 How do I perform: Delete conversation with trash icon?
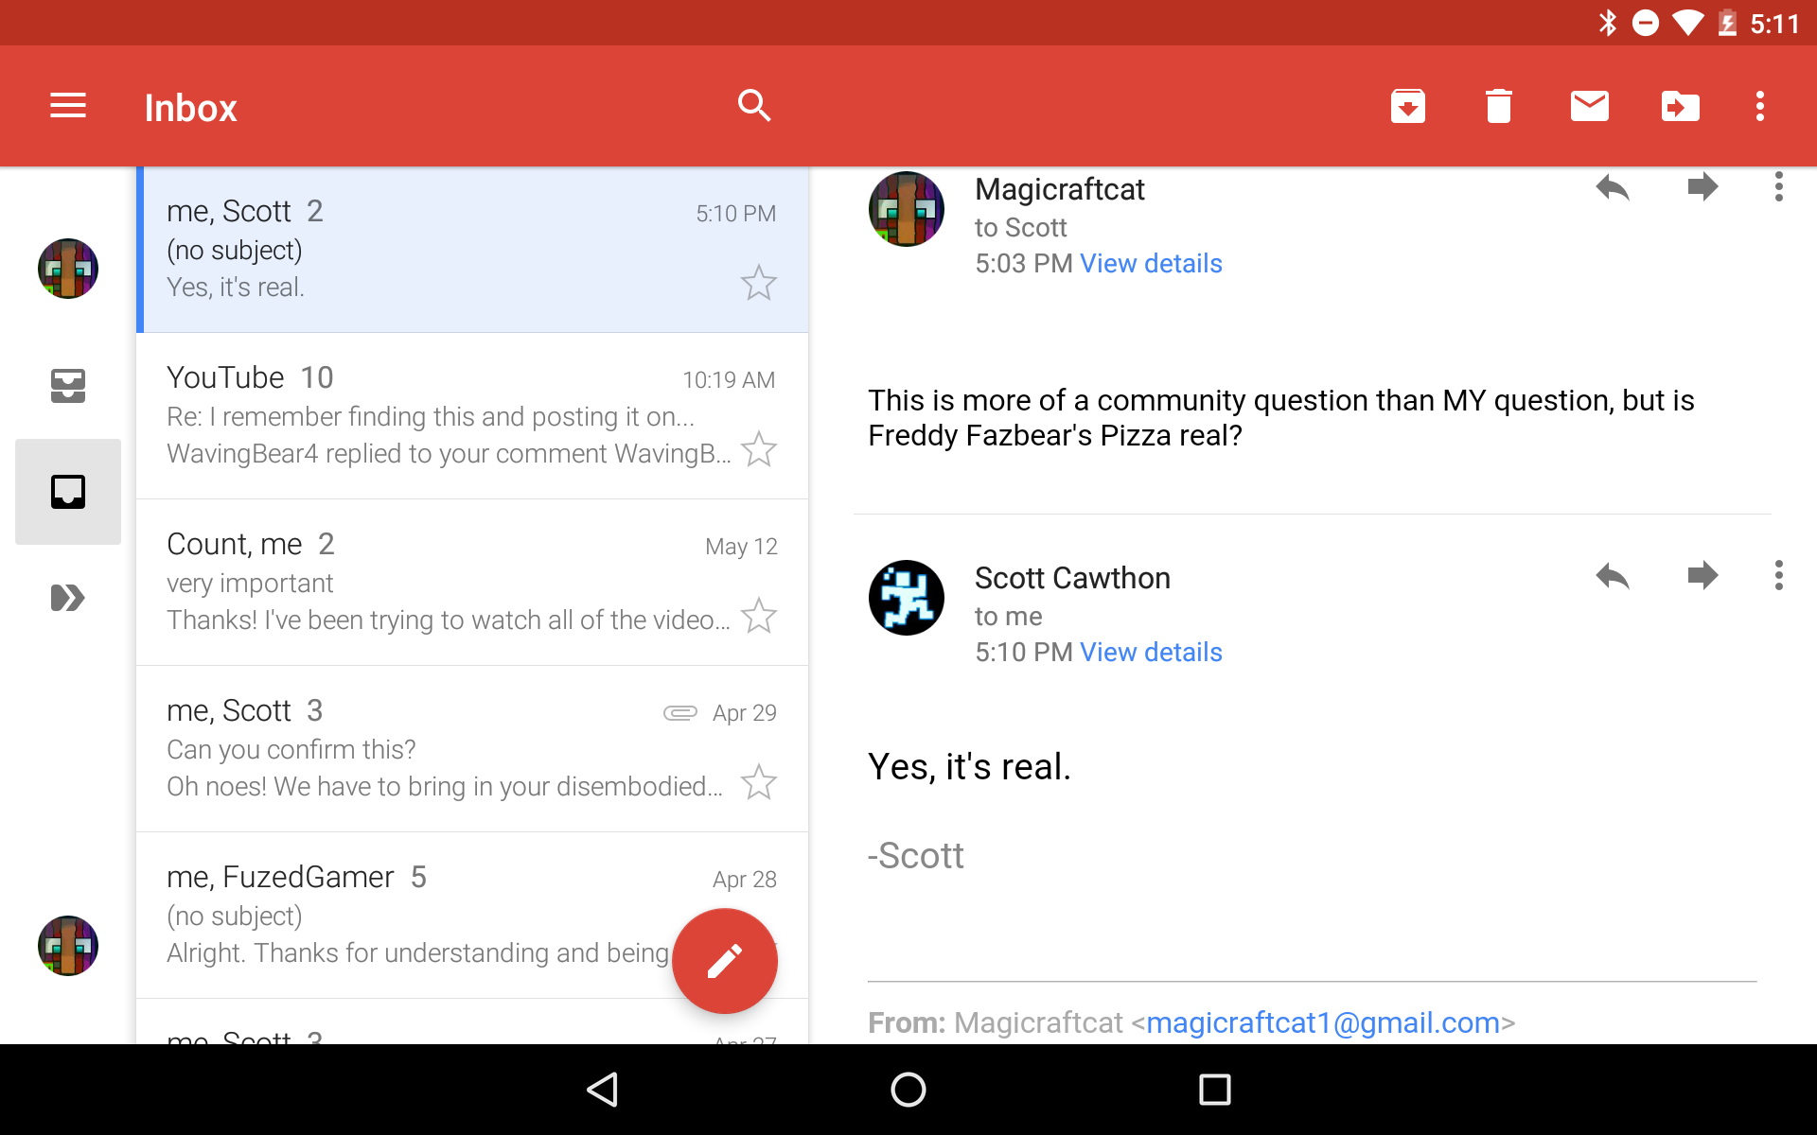pos(1499,106)
